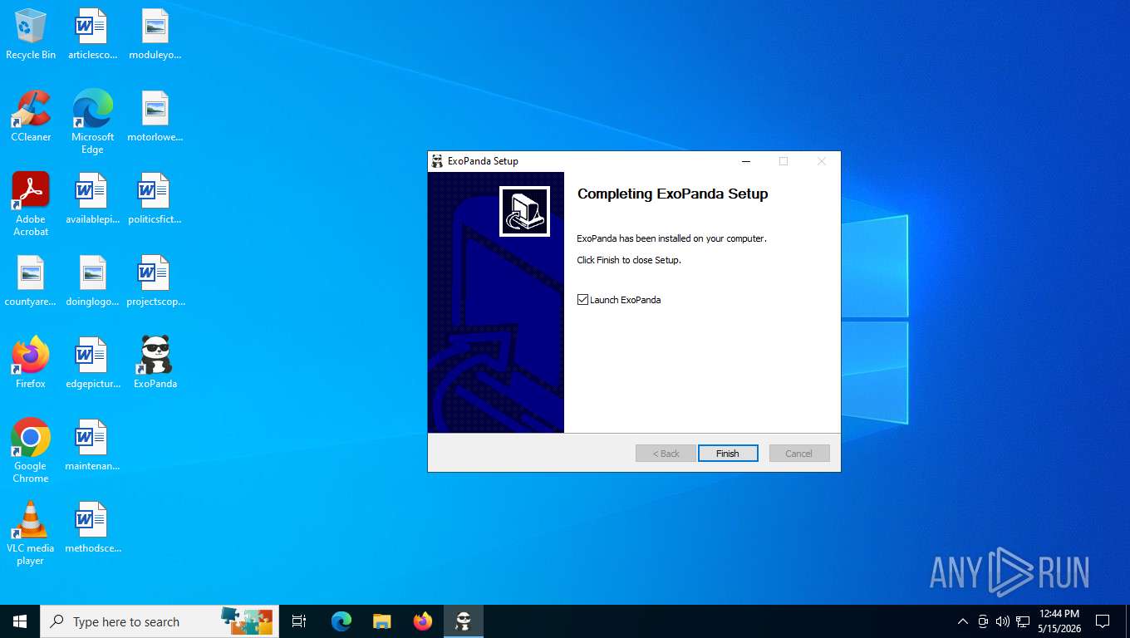1130x638 pixels.
Task: Click the taskbar search box
Action: point(160,621)
